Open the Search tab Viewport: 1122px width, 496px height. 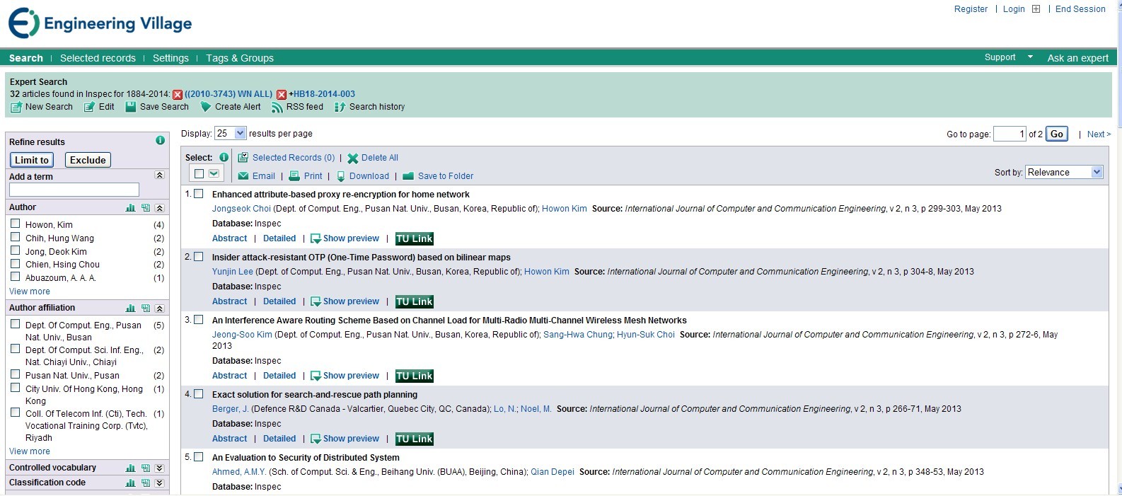26,58
